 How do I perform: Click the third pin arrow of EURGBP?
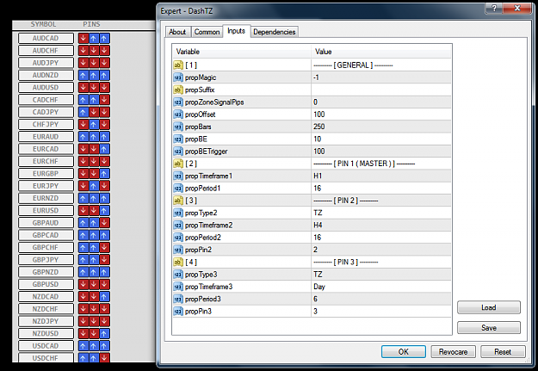click(x=105, y=174)
